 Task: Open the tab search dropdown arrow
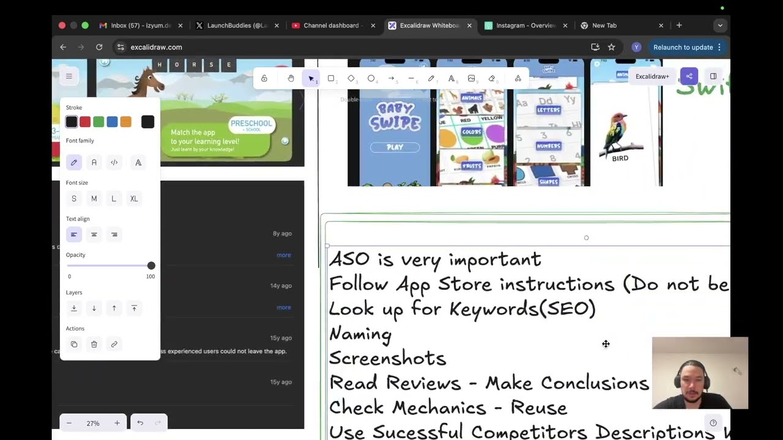[x=720, y=26]
